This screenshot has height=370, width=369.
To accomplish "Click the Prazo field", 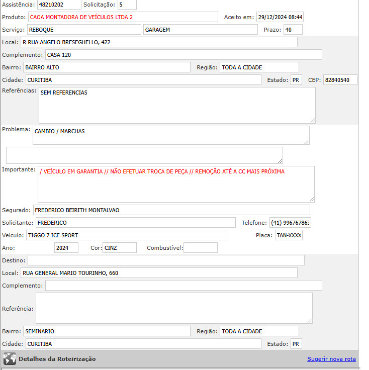I will pos(293,30).
